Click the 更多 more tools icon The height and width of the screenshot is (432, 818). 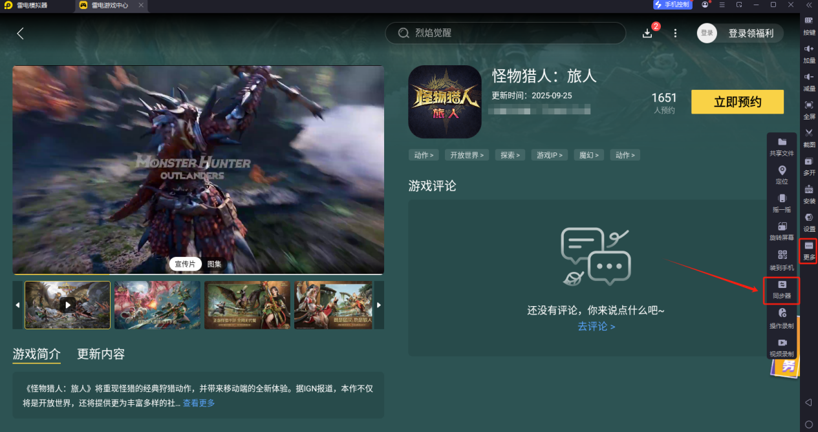point(809,251)
